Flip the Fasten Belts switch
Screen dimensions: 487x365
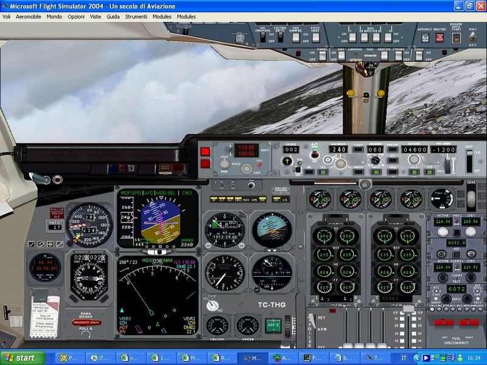[281, 37]
